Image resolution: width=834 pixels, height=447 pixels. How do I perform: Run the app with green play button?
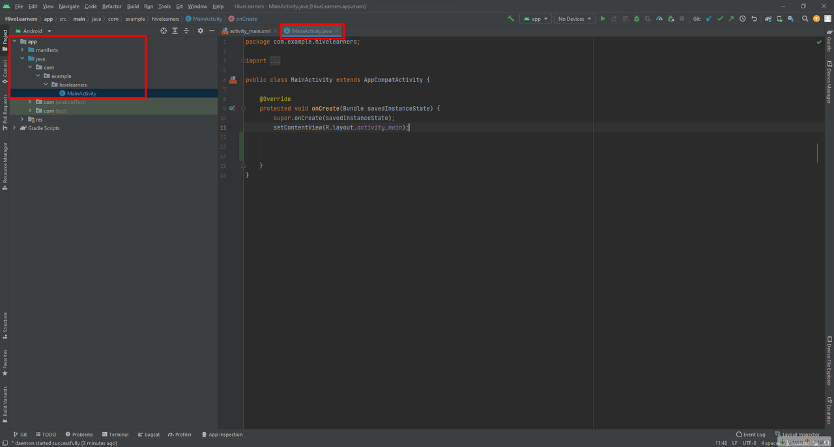coord(603,19)
